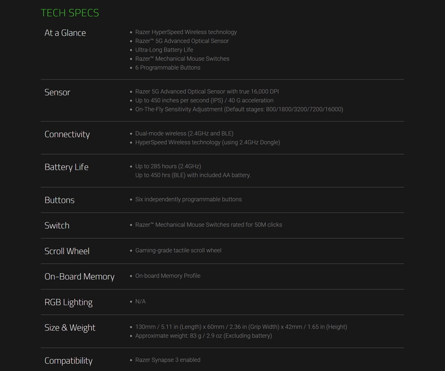
Task: Click the 450 inches per second line
Action: click(x=204, y=101)
